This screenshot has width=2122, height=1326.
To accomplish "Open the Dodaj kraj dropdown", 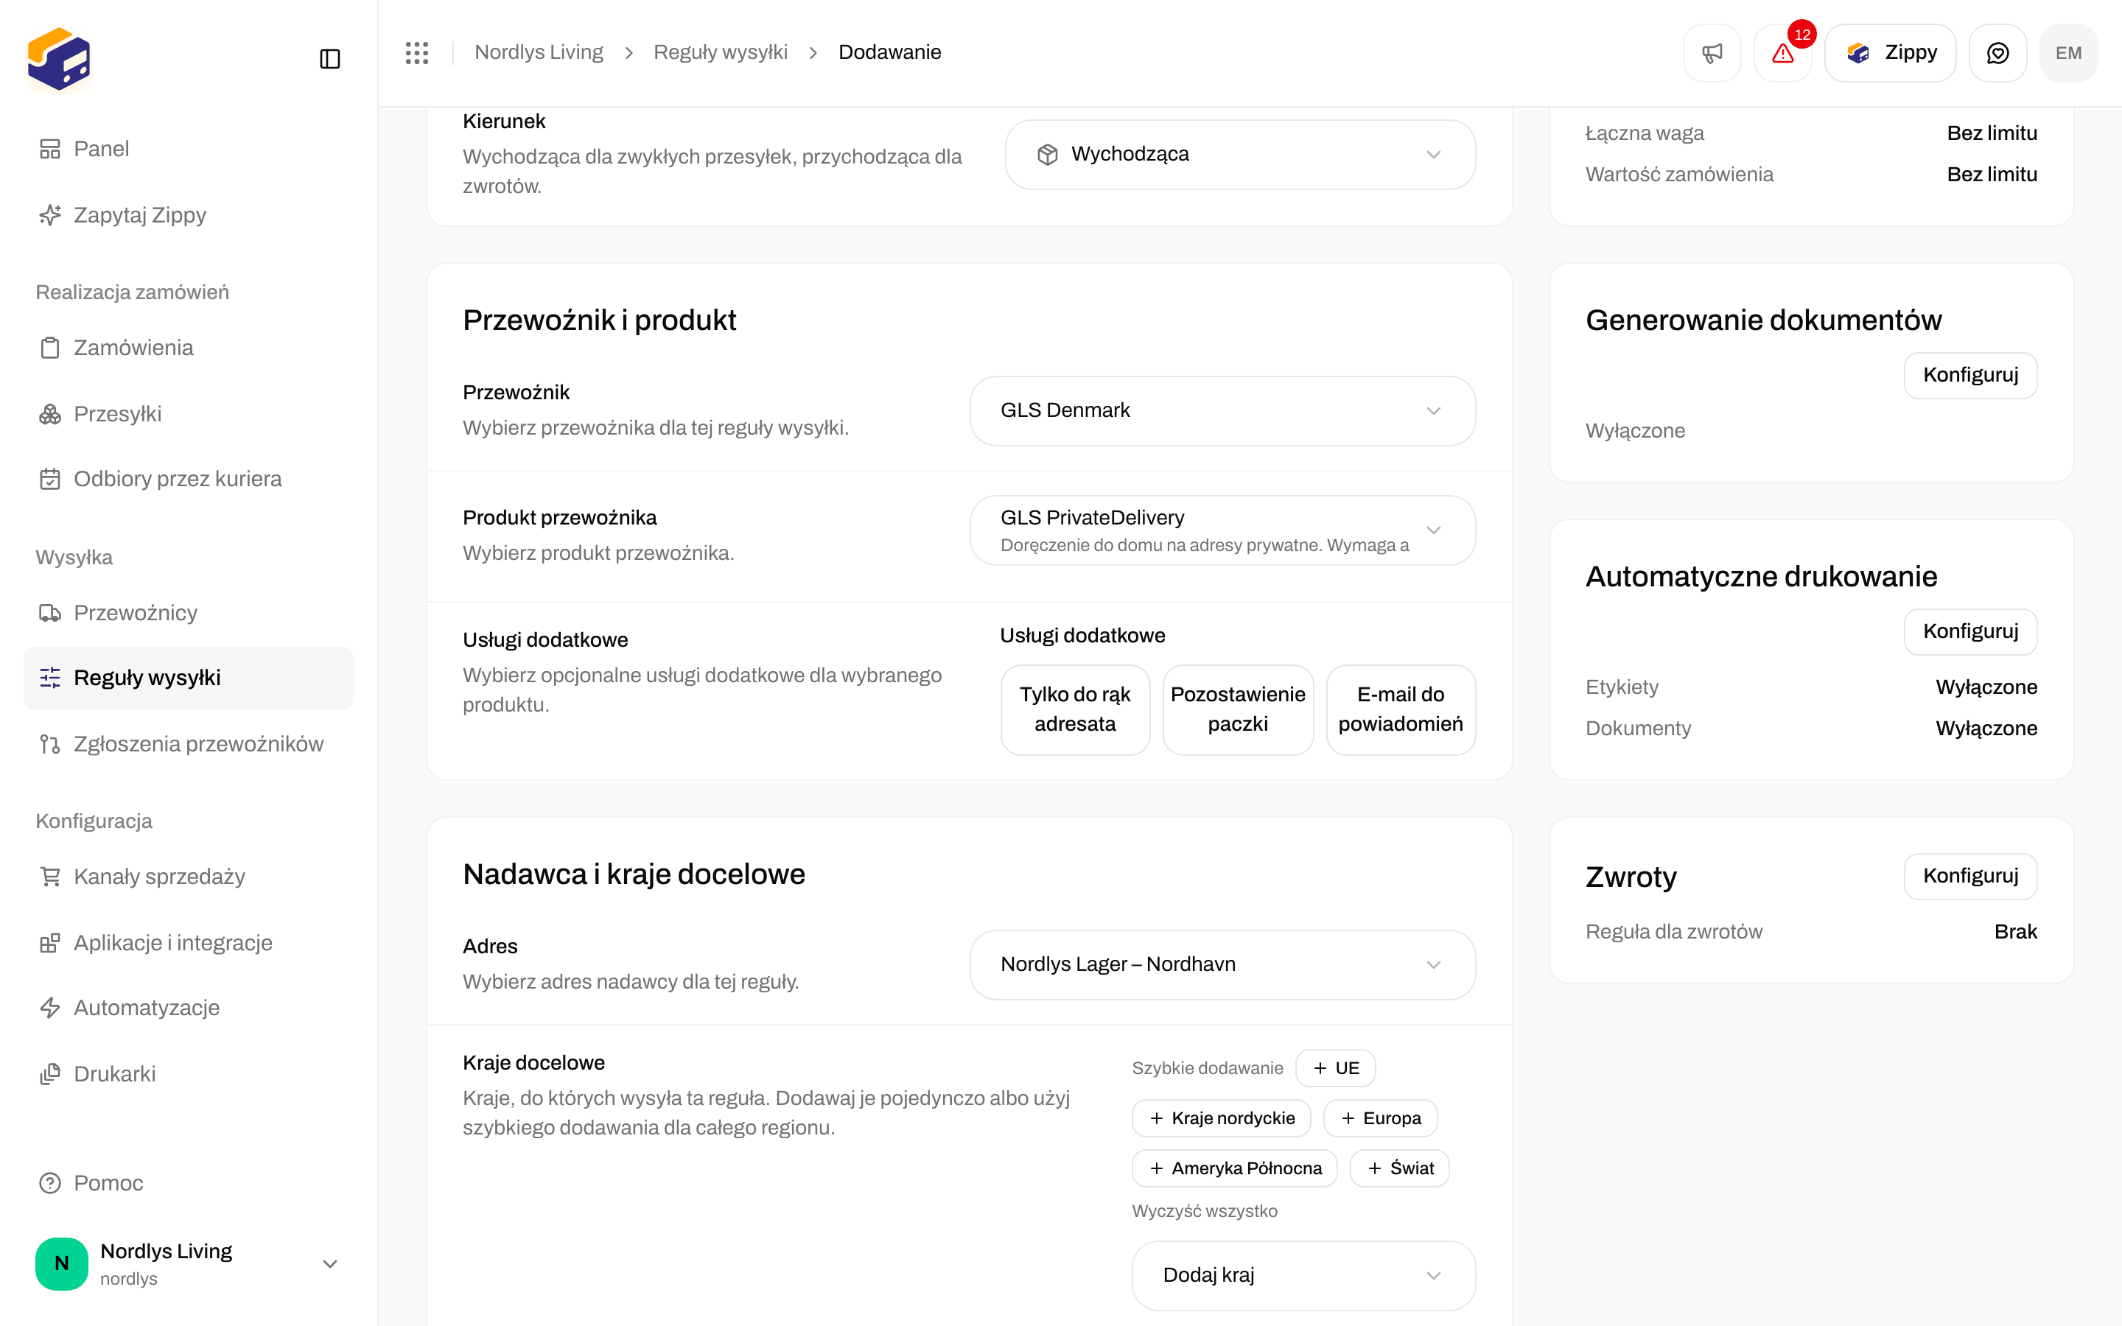I will tap(1303, 1275).
